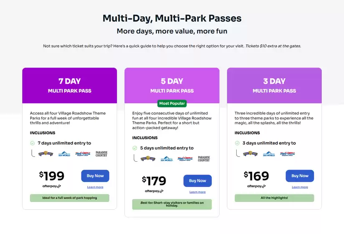Click Afterpay logo under the $179 price
Image resolution: width=344 pixels, height=234 pixels.
(x=154, y=191)
